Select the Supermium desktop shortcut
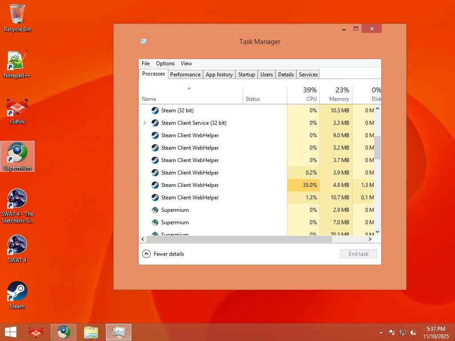This screenshot has width=455, height=341. [x=17, y=156]
